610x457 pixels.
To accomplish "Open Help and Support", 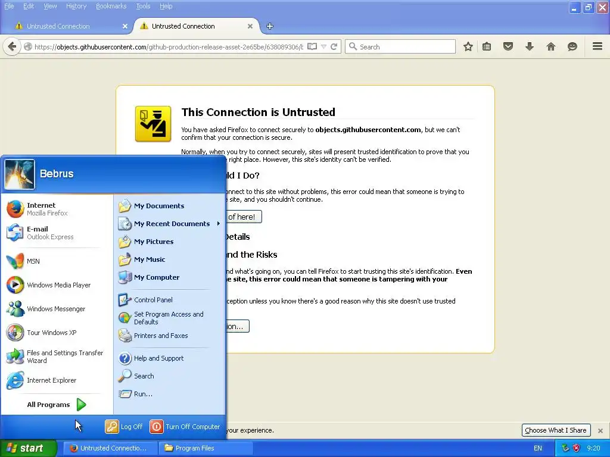I will coord(169,358).
